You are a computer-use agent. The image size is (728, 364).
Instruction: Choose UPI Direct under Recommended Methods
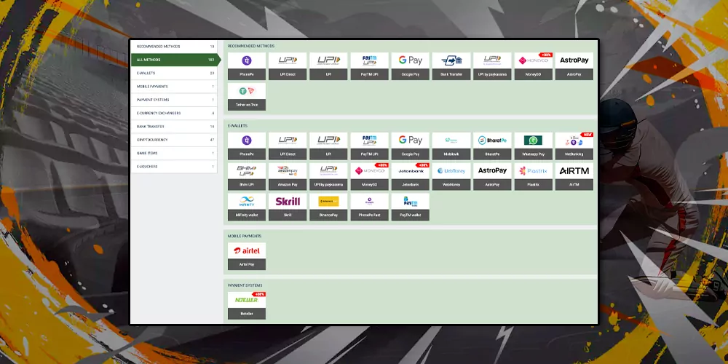288,66
